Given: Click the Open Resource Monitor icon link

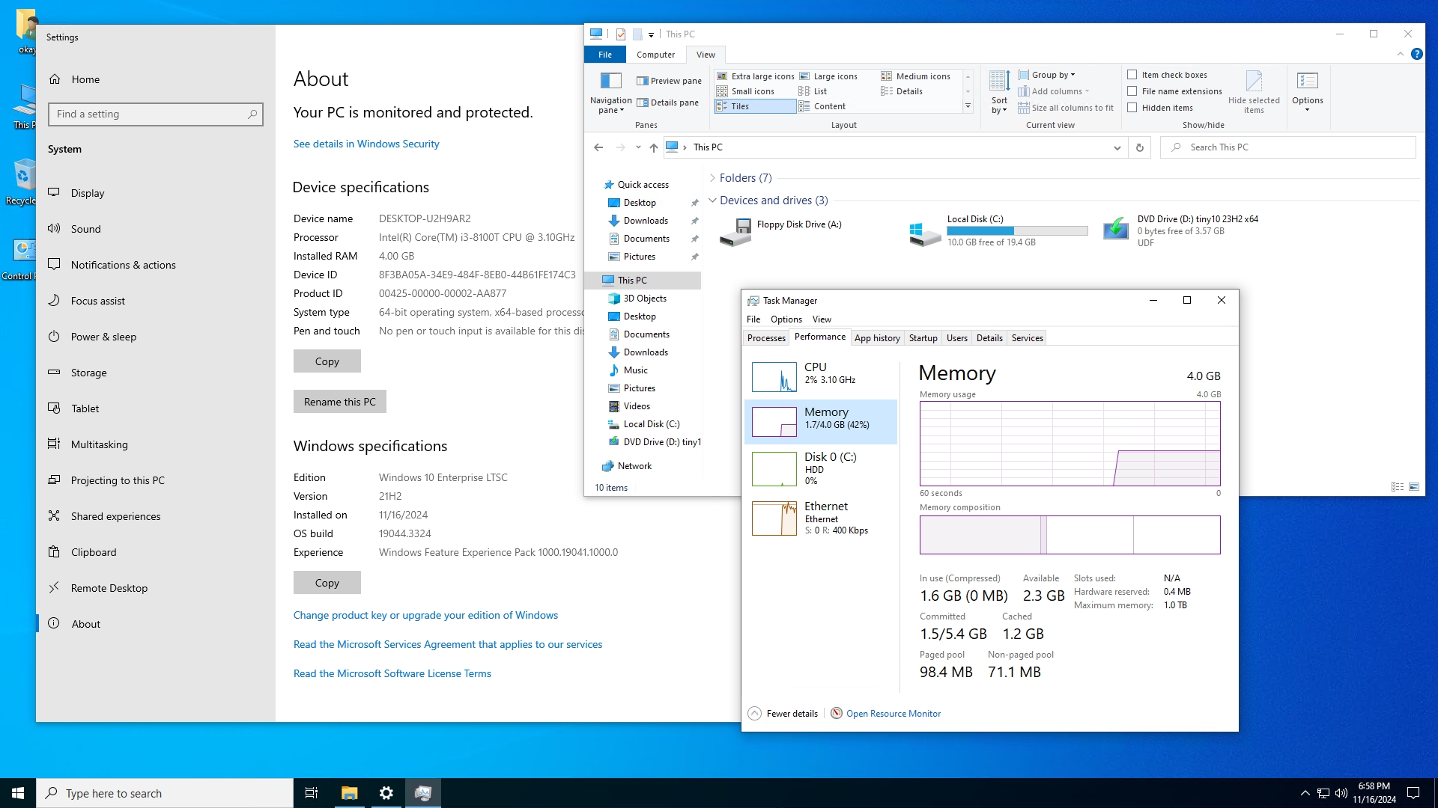Looking at the screenshot, I should (x=837, y=713).
